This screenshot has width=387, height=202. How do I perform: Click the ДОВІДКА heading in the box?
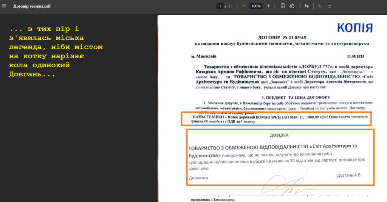coord(280,135)
